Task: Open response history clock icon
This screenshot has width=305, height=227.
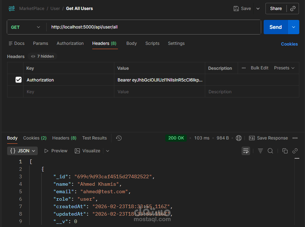Action: tap(119, 138)
